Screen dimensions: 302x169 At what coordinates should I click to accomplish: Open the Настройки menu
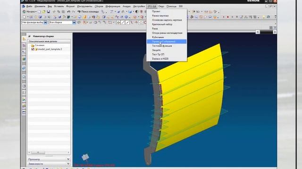[139, 6]
